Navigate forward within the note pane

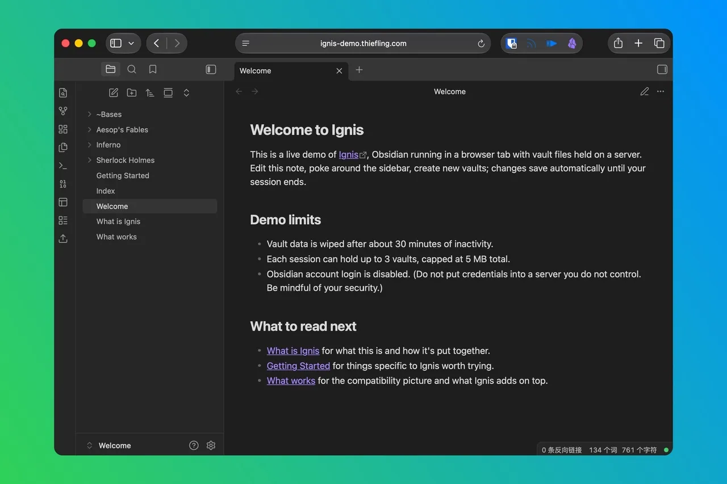255,91
